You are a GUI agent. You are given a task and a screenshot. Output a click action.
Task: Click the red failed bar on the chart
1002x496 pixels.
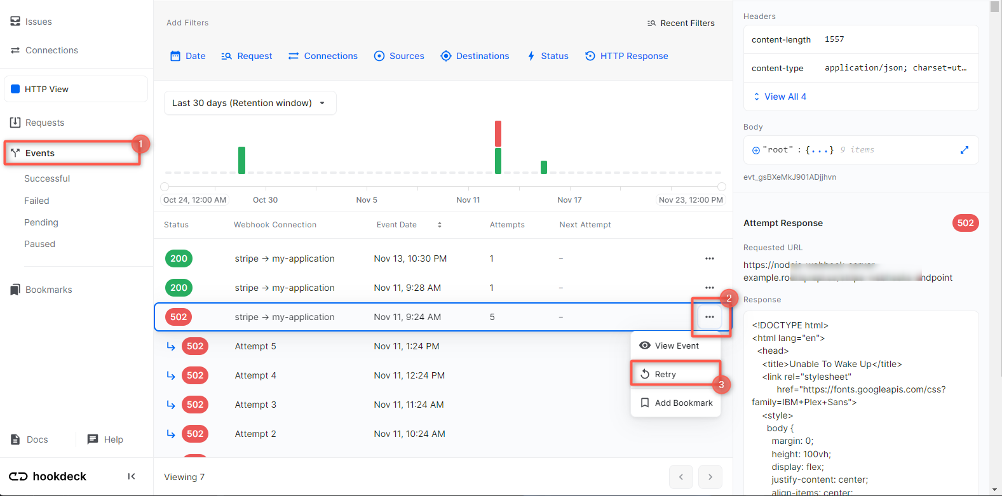[x=498, y=133]
